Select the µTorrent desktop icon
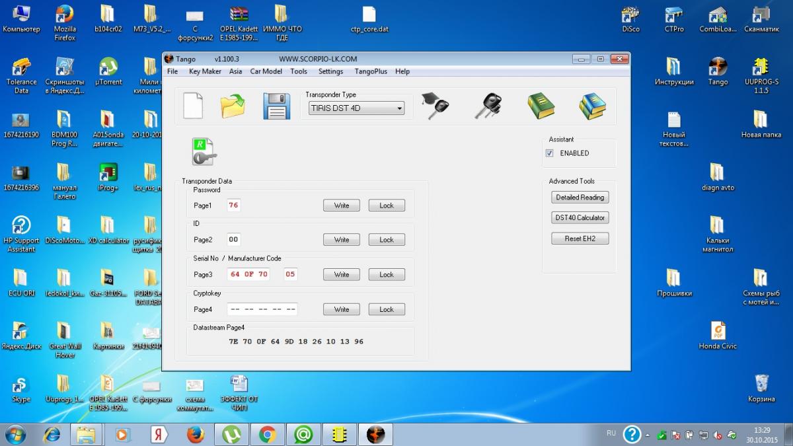The width and height of the screenshot is (793, 446). click(108, 71)
